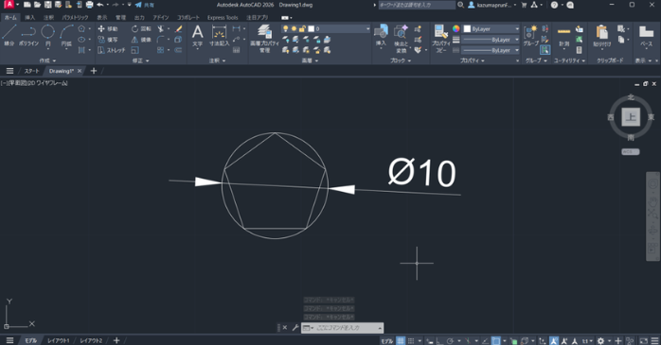Toggle snap mode in status bar
661x345 pixels.
(x=411, y=341)
